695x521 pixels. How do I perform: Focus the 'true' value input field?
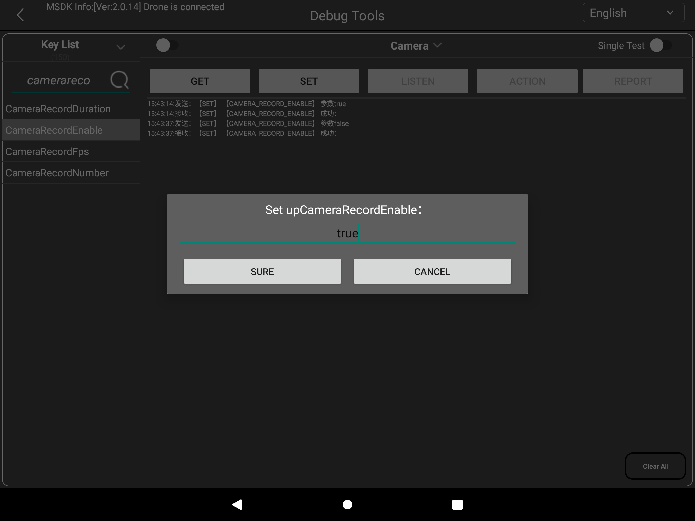tap(347, 233)
